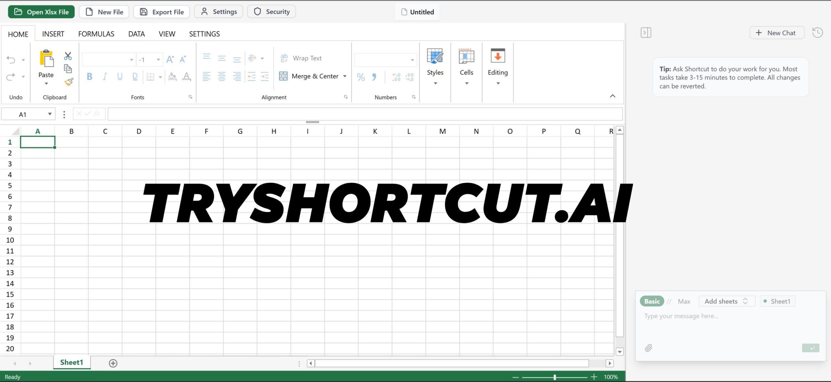The height and width of the screenshot is (382, 831).
Task: Expand the Merge & Center dropdown arrow
Action: coord(345,76)
